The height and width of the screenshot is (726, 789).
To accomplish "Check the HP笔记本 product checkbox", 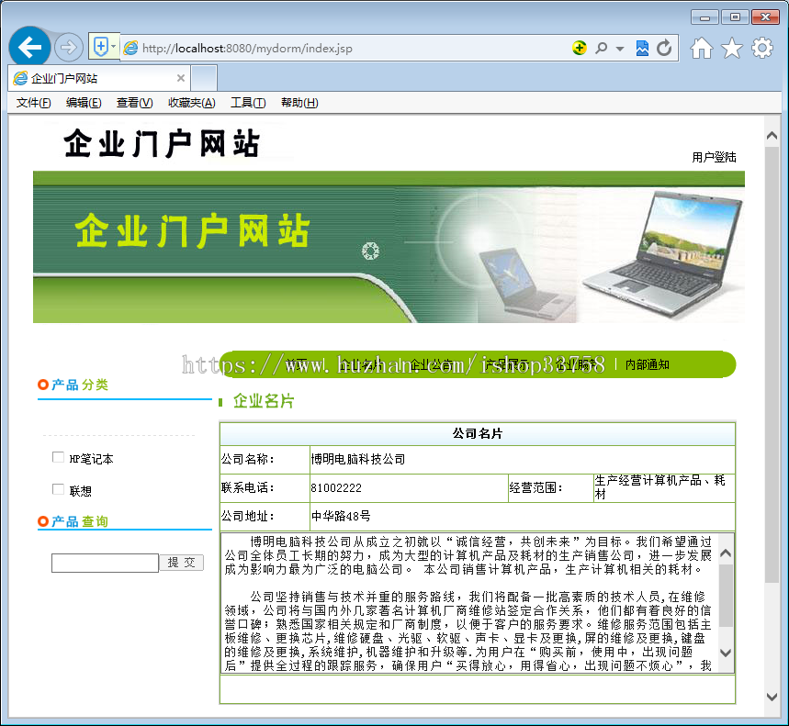I will (x=58, y=457).
